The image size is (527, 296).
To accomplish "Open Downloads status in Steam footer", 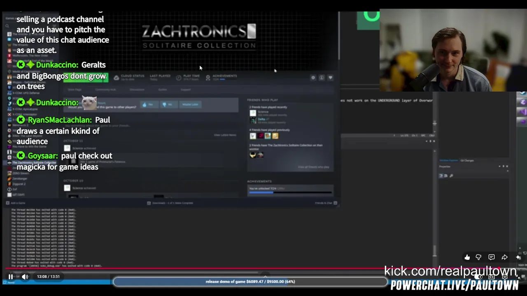I will (170, 203).
